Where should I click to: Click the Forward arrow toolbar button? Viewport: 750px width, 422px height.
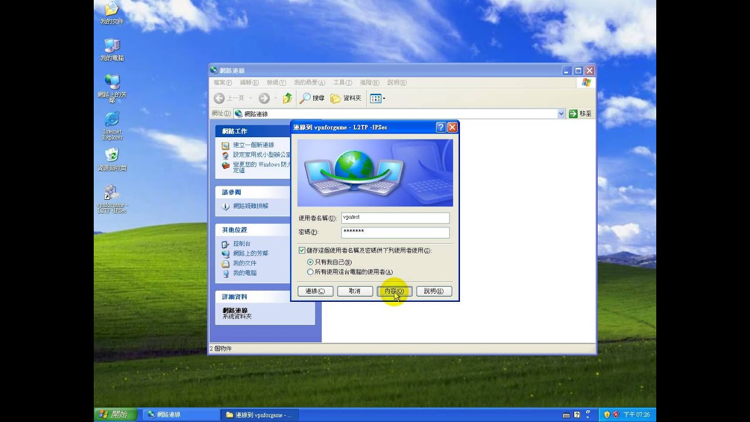pyautogui.click(x=264, y=98)
